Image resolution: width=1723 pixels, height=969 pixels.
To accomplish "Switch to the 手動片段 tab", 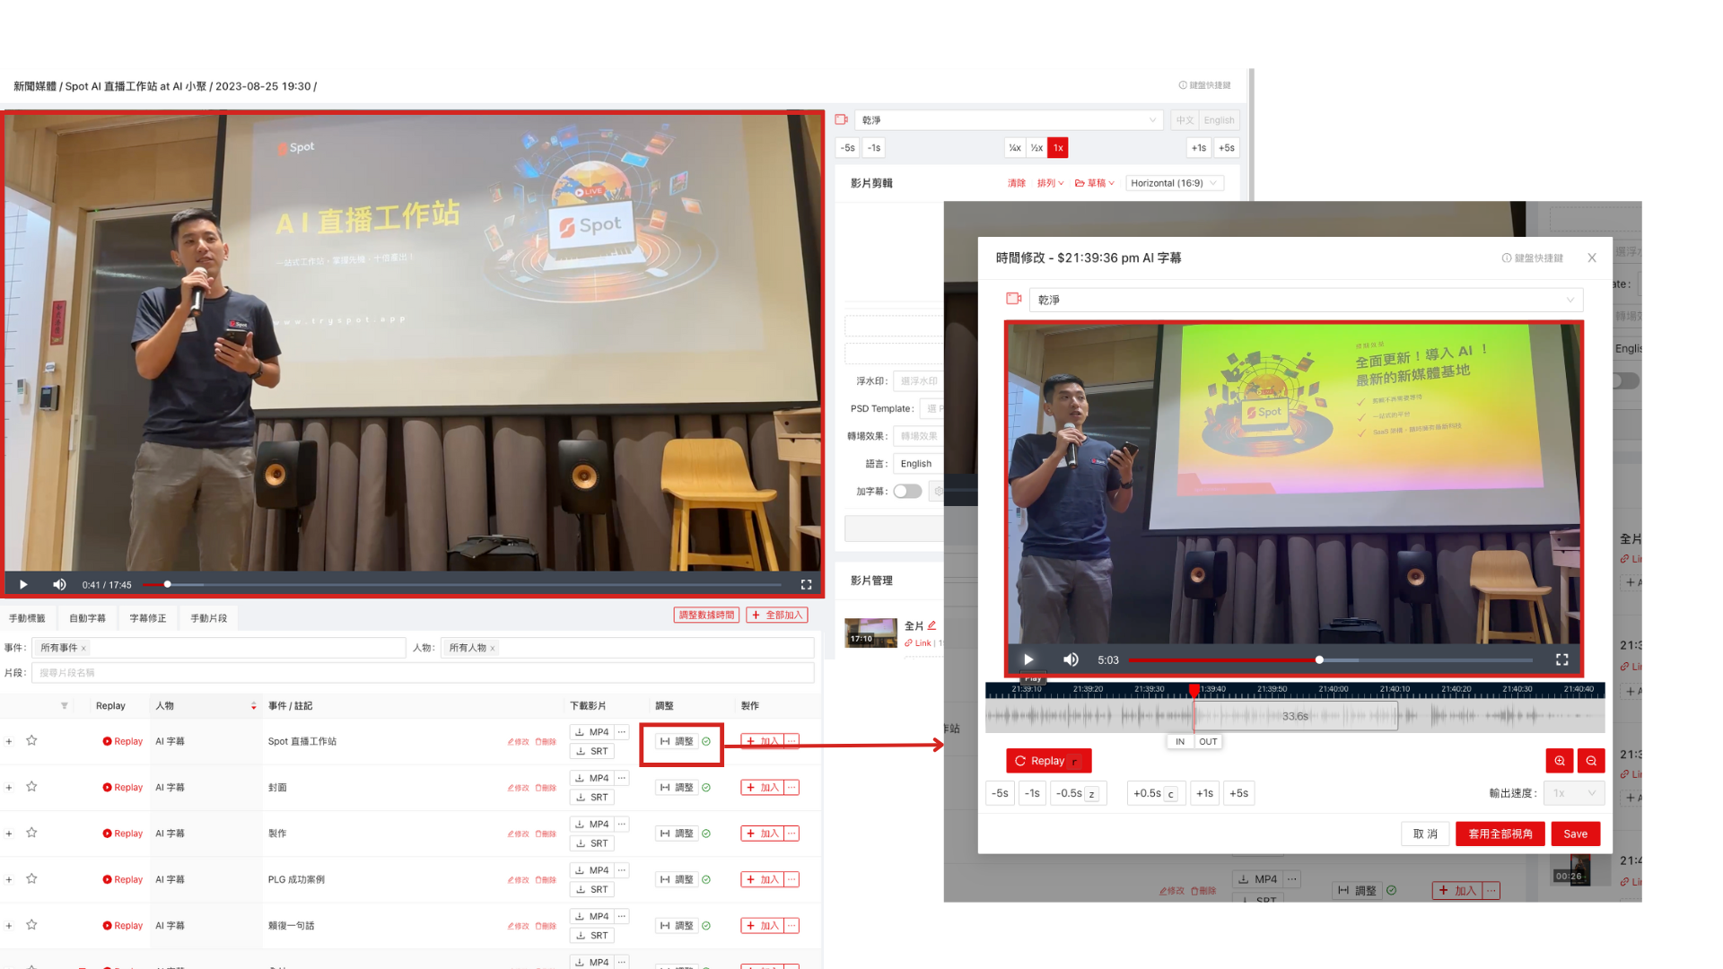I will (x=208, y=618).
